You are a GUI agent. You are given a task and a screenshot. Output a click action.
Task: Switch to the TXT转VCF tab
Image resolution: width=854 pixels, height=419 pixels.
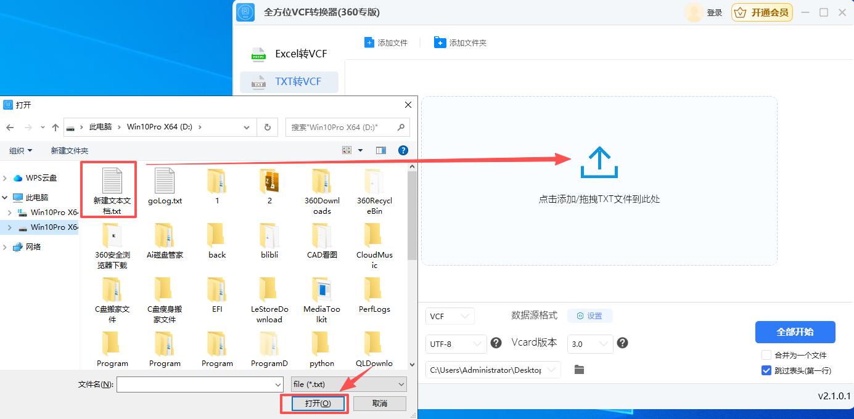pos(289,82)
